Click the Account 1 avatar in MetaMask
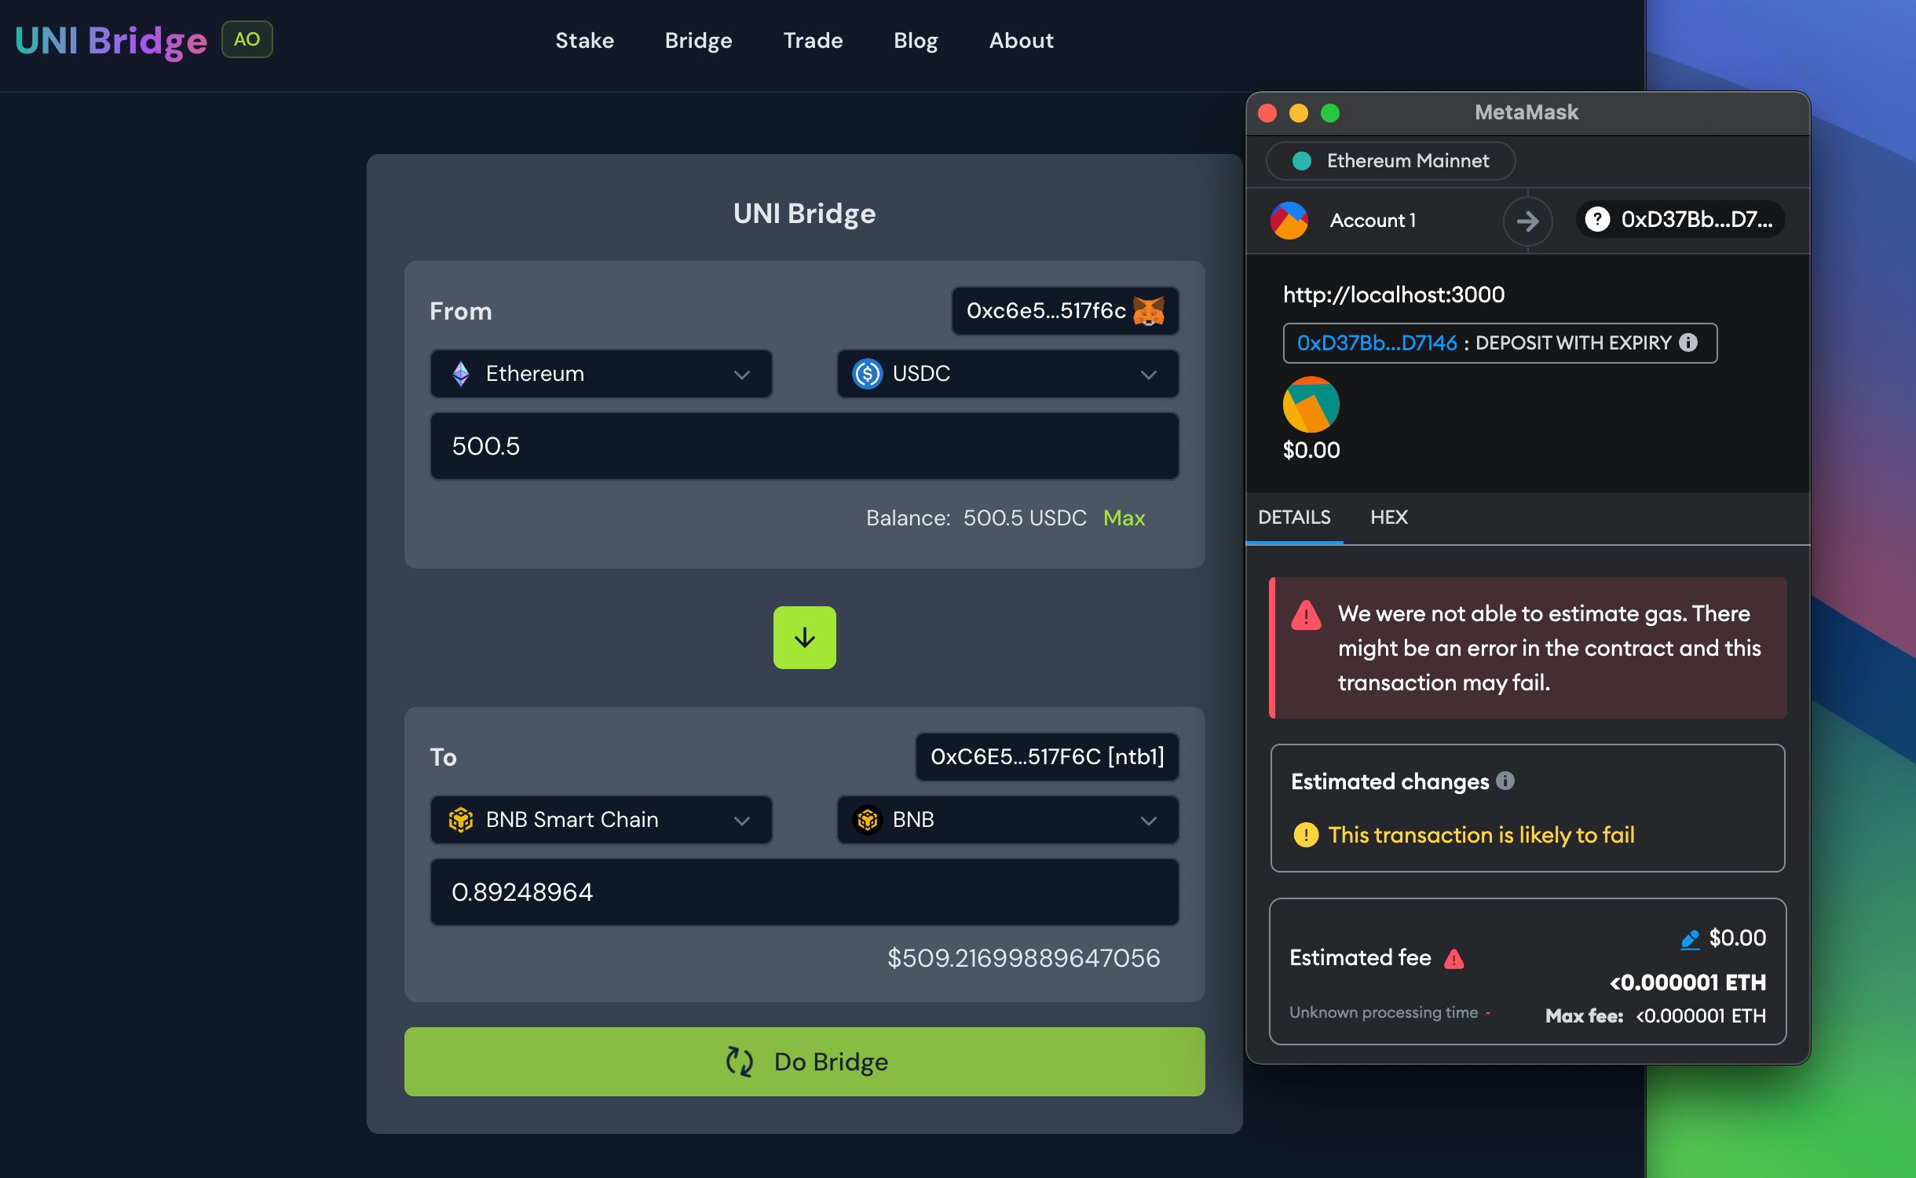 [1289, 221]
